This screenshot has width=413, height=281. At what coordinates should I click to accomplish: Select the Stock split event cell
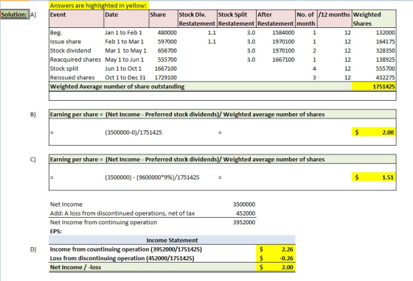(x=64, y=68)
